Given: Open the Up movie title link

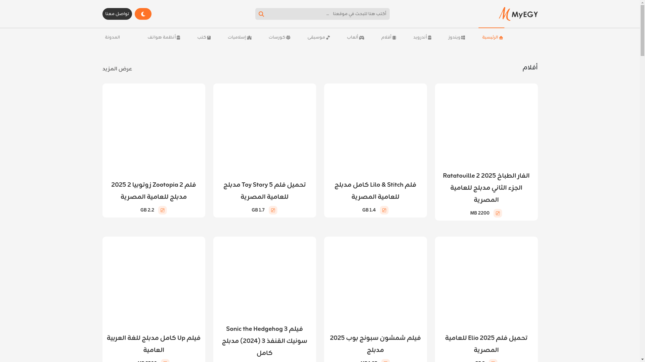Looking at the screenshot, I should coord(154,344).
